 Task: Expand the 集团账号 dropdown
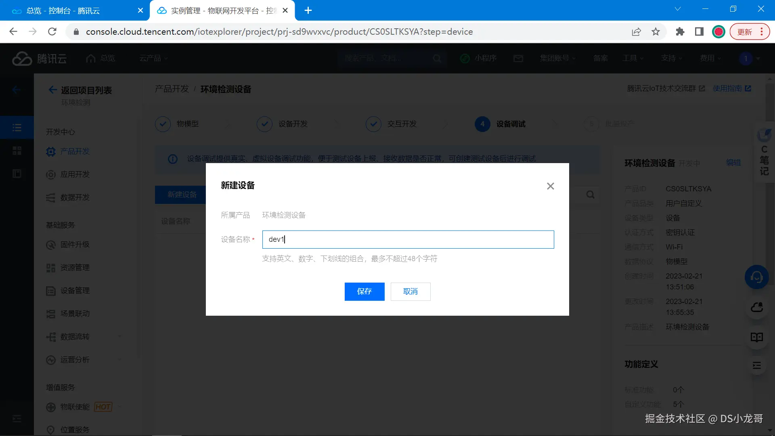pos(558,59)
